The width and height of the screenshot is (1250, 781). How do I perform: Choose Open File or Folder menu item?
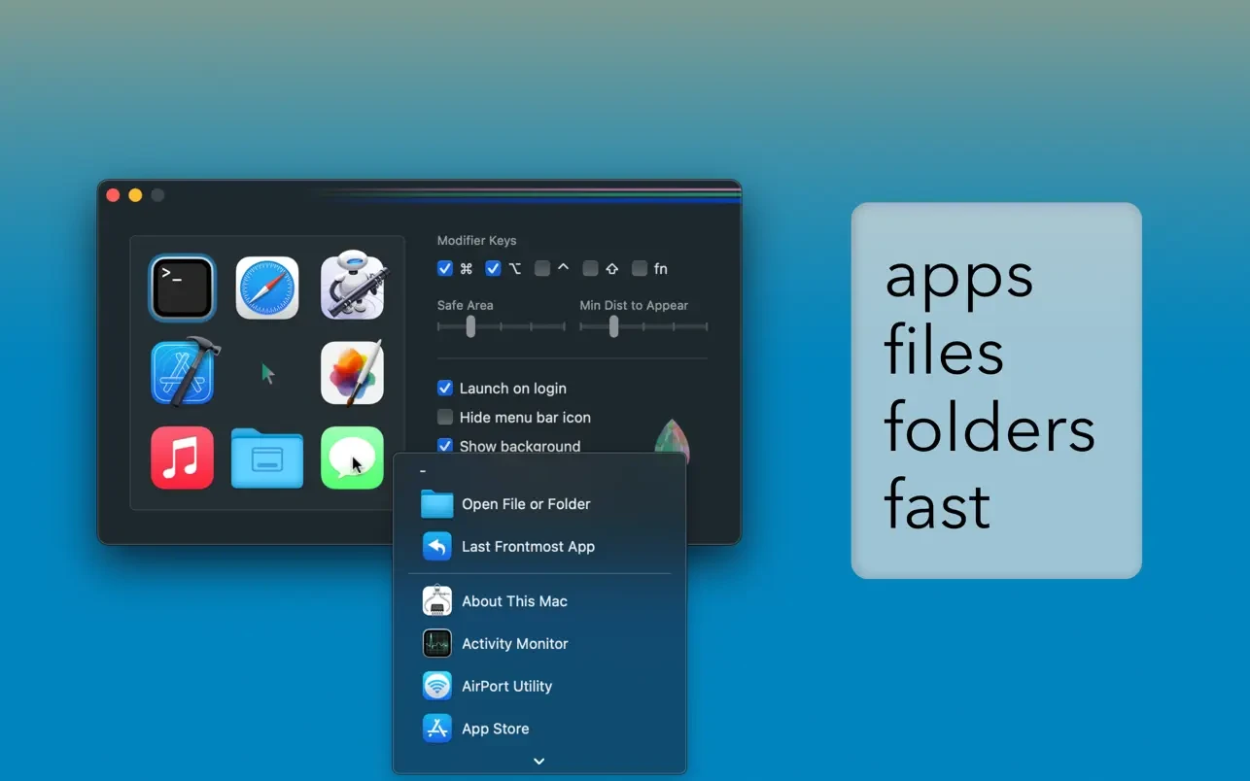(526, 504)
